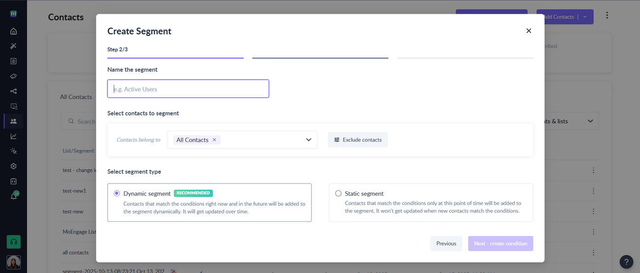Viewport: 640px width, 273px height.
Task: Click the app logo in the sidebar
Action: [x=13, y=14]
